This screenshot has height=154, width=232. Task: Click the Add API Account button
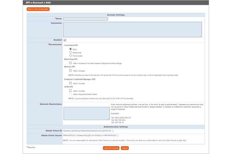[111, 148]
